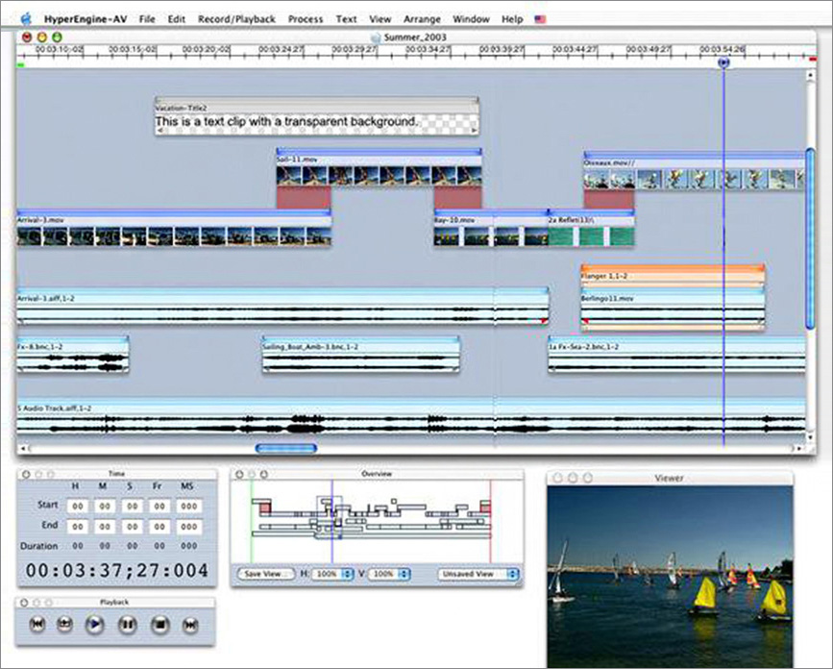Screen dimensions: 833x669
Task: Click the vertical scrollbar thumb of the timeline
Action: pyautogui.click(x=810, y=238)
